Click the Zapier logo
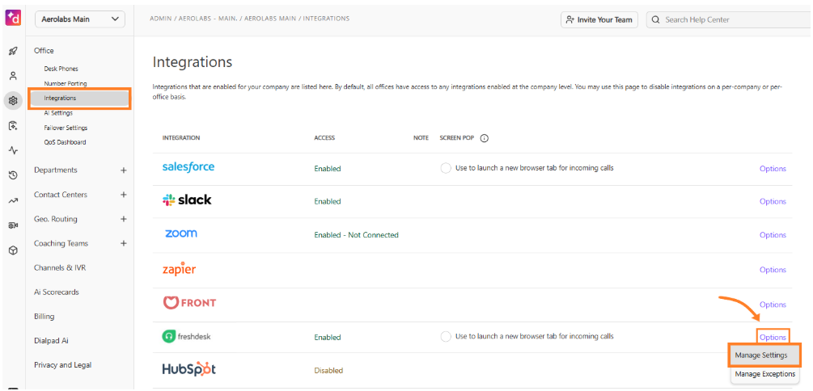Viewport: 813px width, 391px height. pyautogui.click(x=179, y=269)
